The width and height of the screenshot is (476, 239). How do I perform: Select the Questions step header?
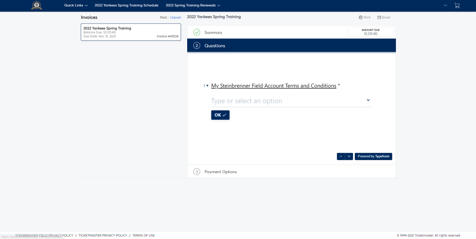pyautogui.click(x=291, y=46)
